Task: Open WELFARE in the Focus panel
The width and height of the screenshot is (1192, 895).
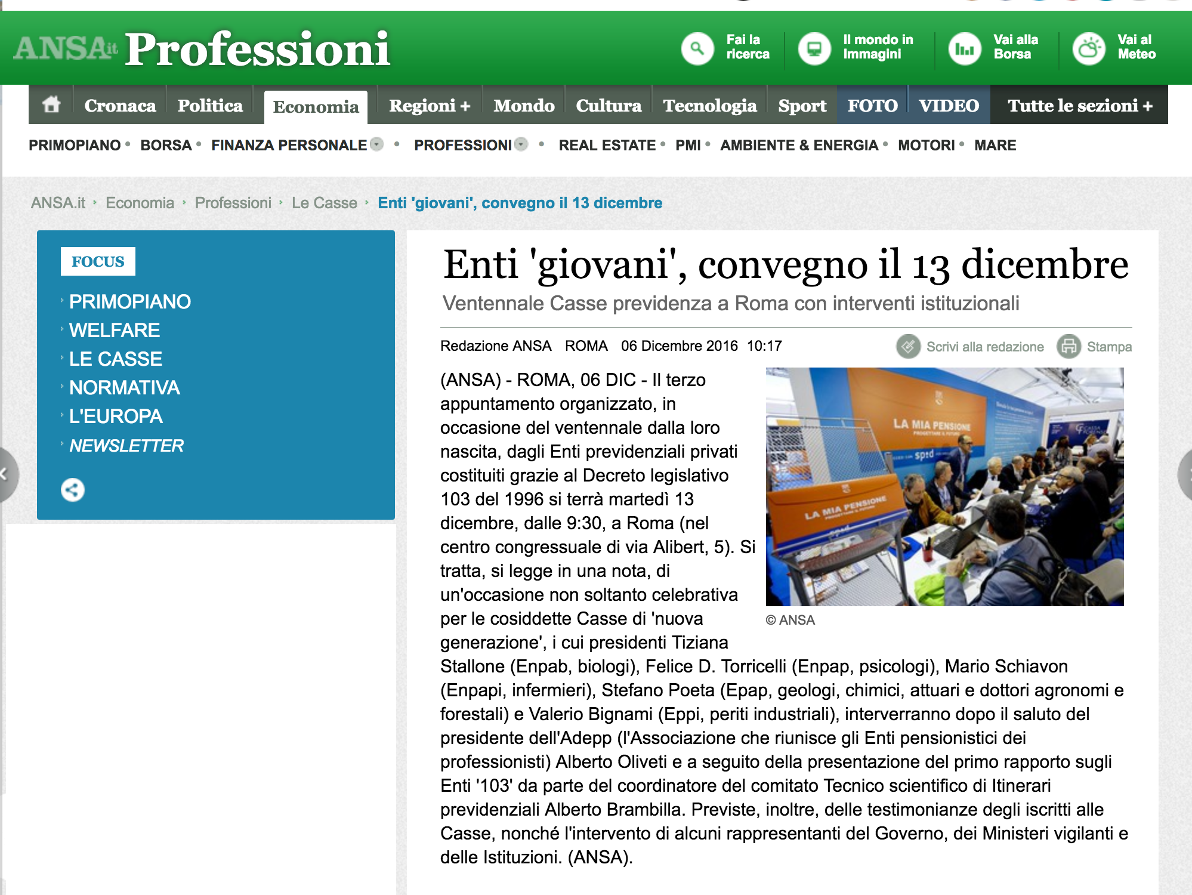Action: [114, 330]
